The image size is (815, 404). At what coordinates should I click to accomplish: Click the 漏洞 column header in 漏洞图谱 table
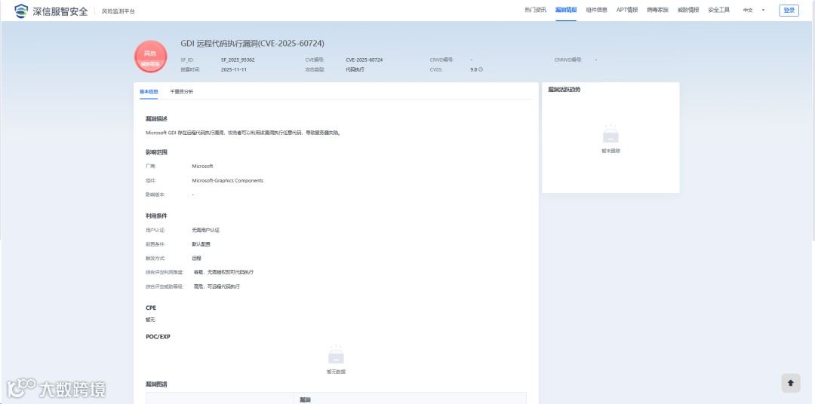tap(305, 399)
